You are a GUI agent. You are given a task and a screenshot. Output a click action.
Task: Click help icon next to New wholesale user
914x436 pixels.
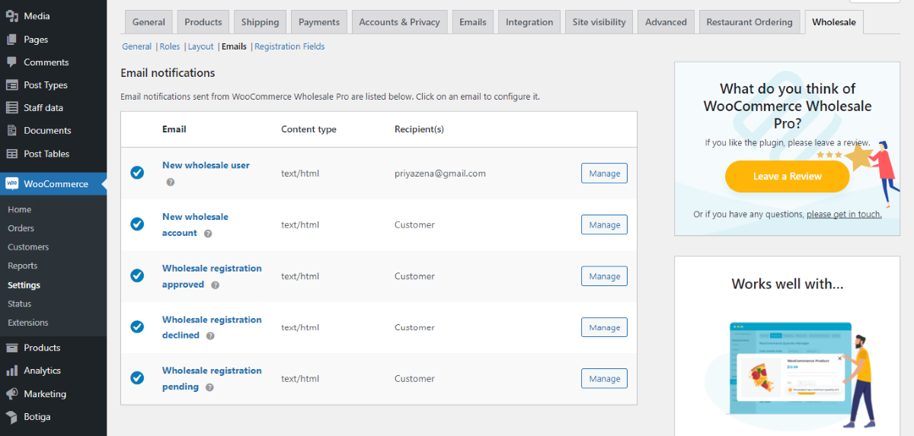171,182
